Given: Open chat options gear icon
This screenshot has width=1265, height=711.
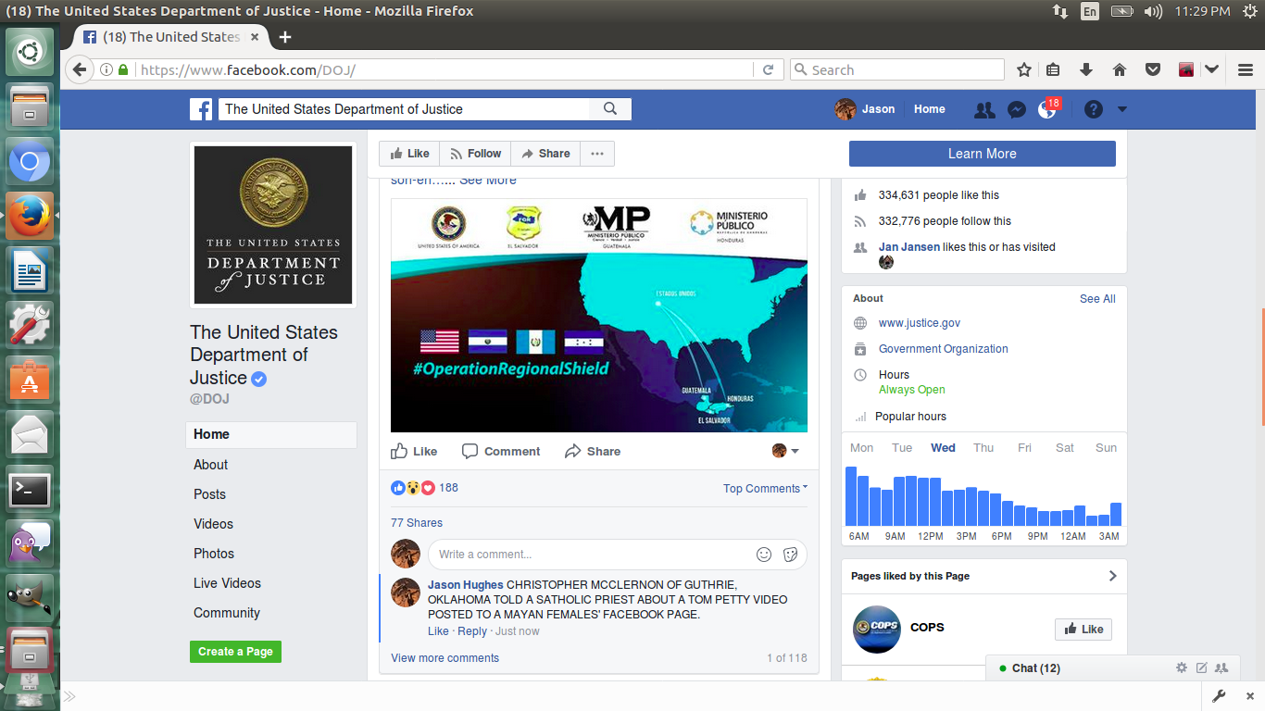Looking at the screenshot, I should [x=1182, y=667].
